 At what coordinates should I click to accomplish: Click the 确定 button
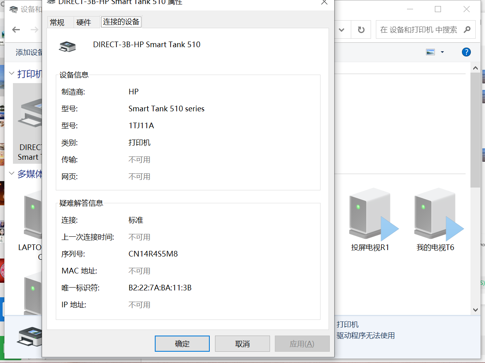(182, 343)
